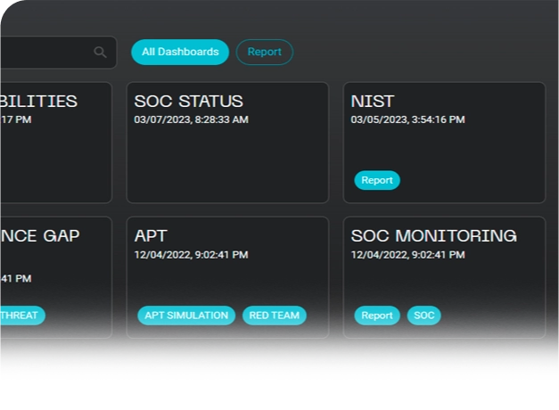The width and height of the screenshot is (559, 410).
Task: Click the search magnifier icon
Action: coord(100,52)
